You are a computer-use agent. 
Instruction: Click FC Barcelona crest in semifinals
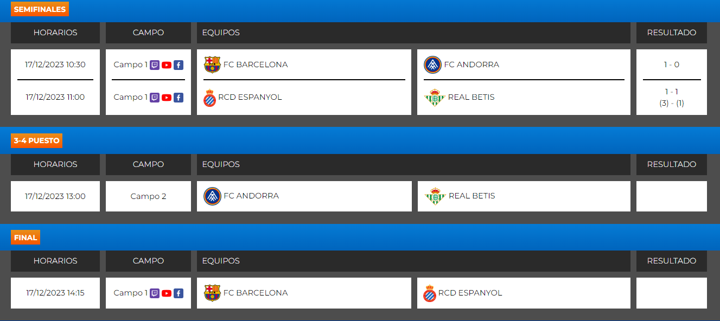click(x=212, y=65)
